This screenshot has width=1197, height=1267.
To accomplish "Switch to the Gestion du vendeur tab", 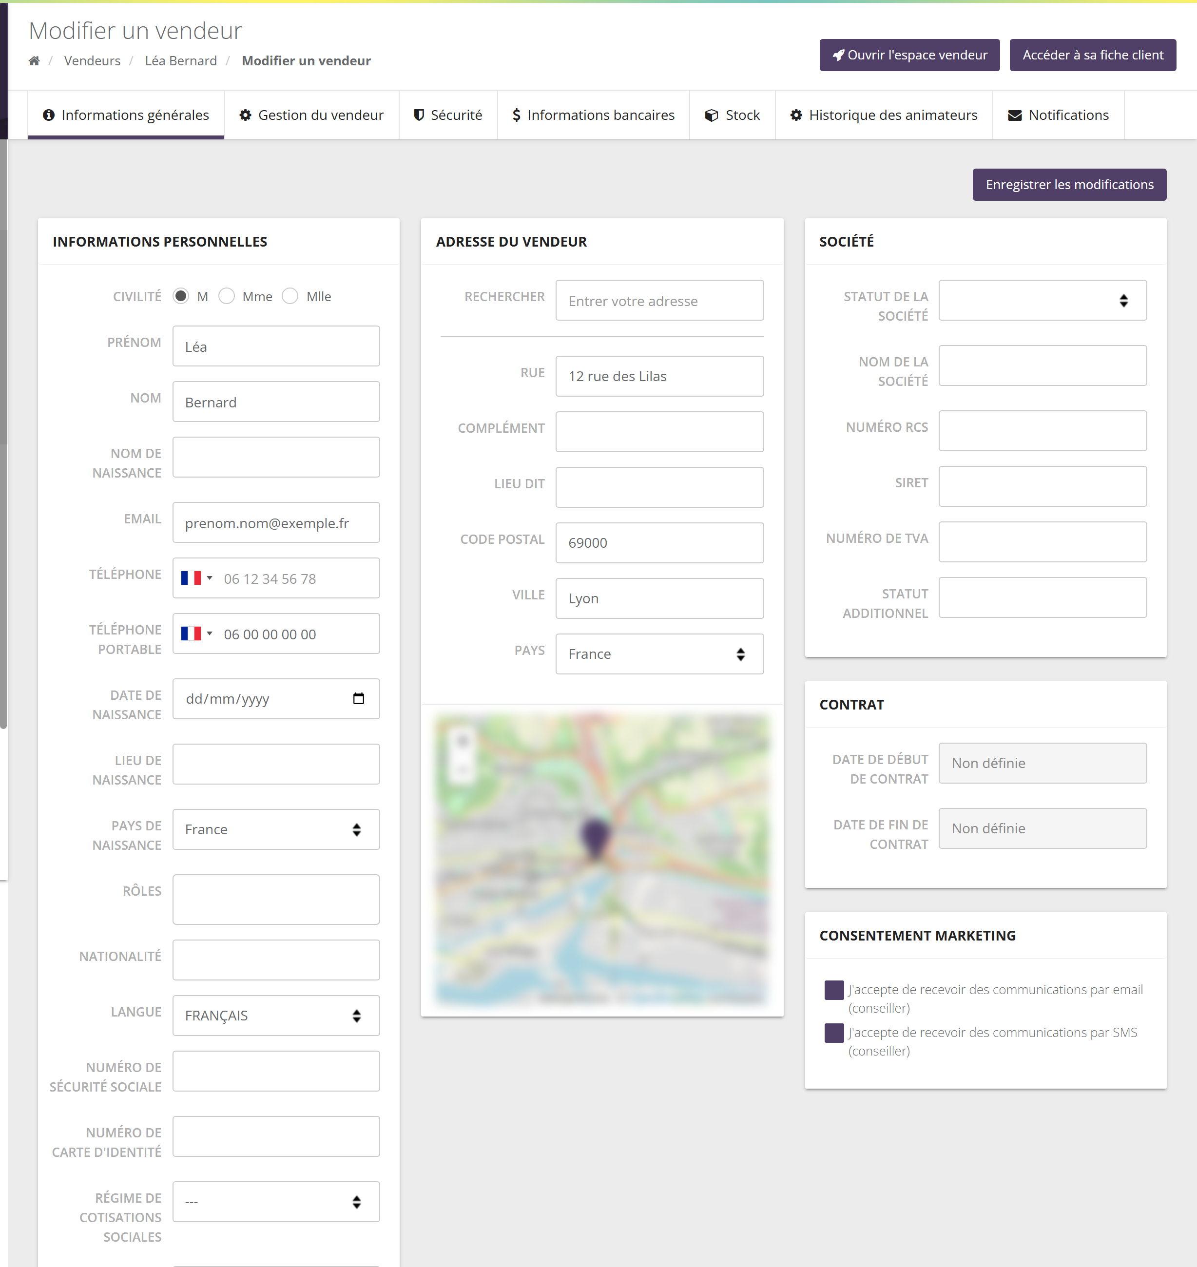I will 311,115.
